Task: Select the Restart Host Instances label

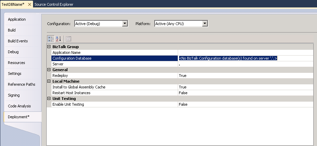Action: [115, 93]
